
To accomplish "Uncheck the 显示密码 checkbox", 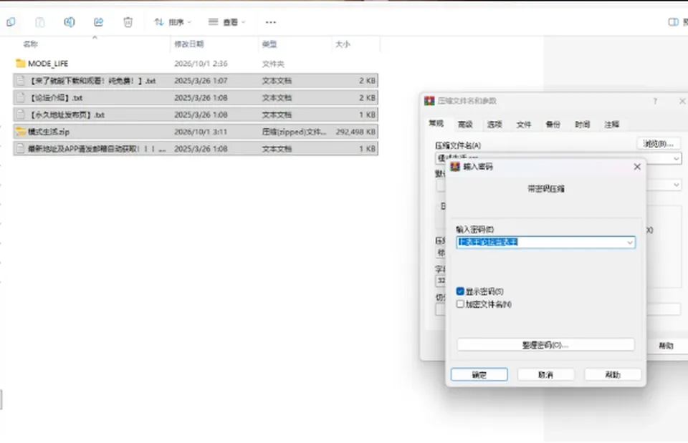I will point(460,291).
